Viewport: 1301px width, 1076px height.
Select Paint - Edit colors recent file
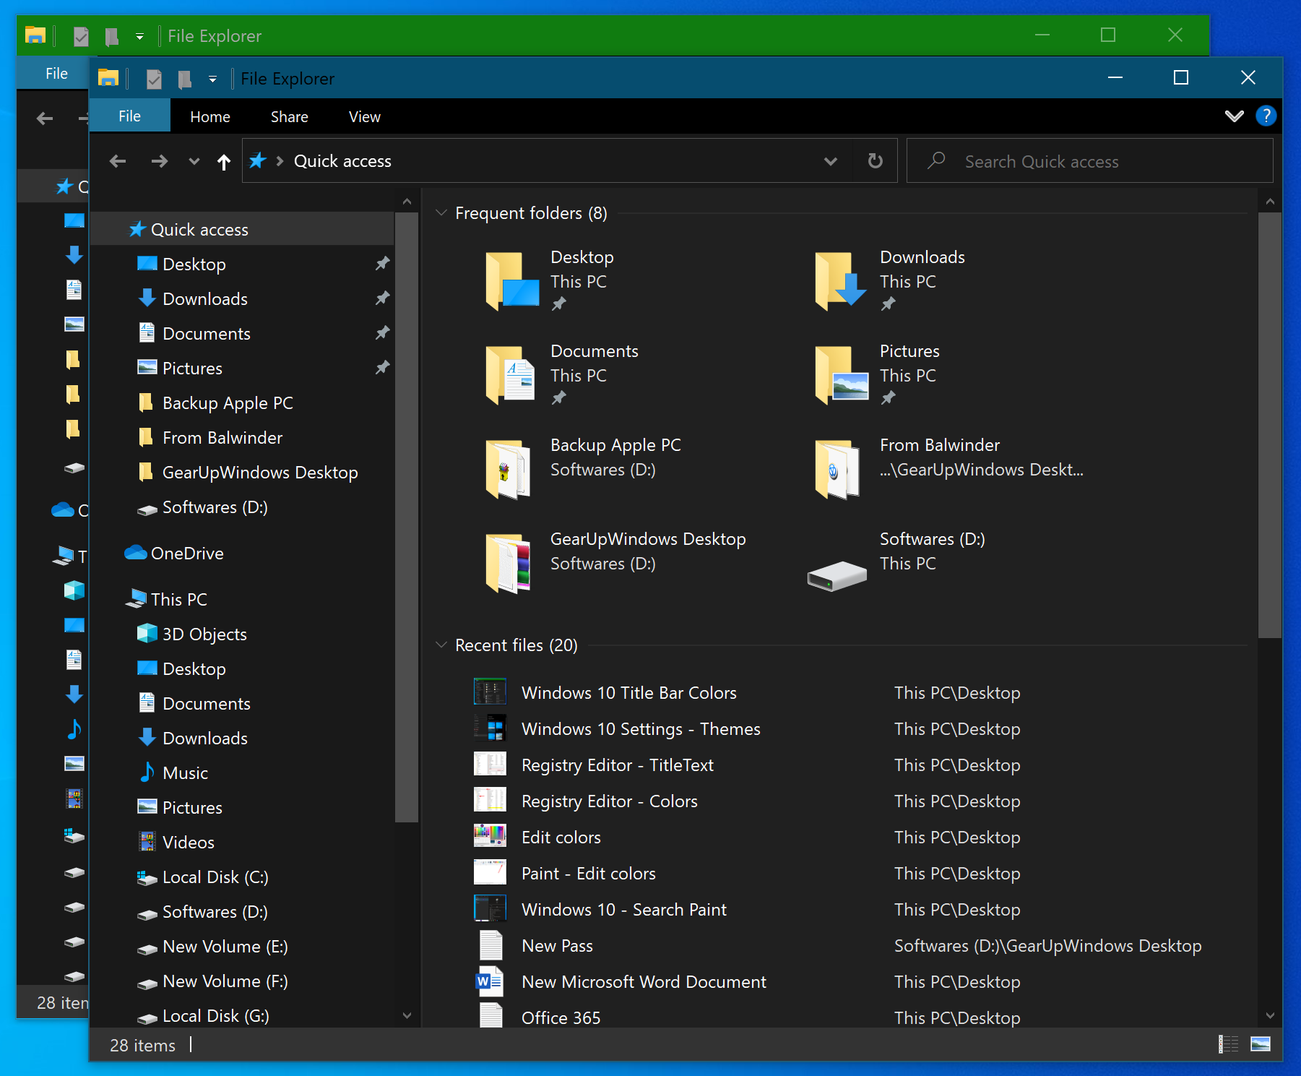pos(589,874)
